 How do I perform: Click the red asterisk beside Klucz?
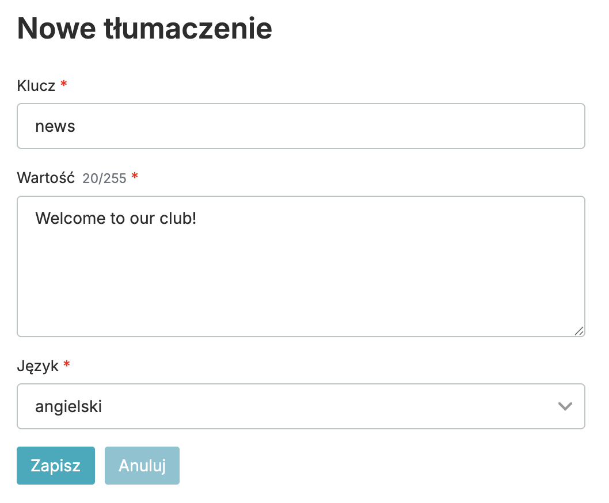pos(64,85)
